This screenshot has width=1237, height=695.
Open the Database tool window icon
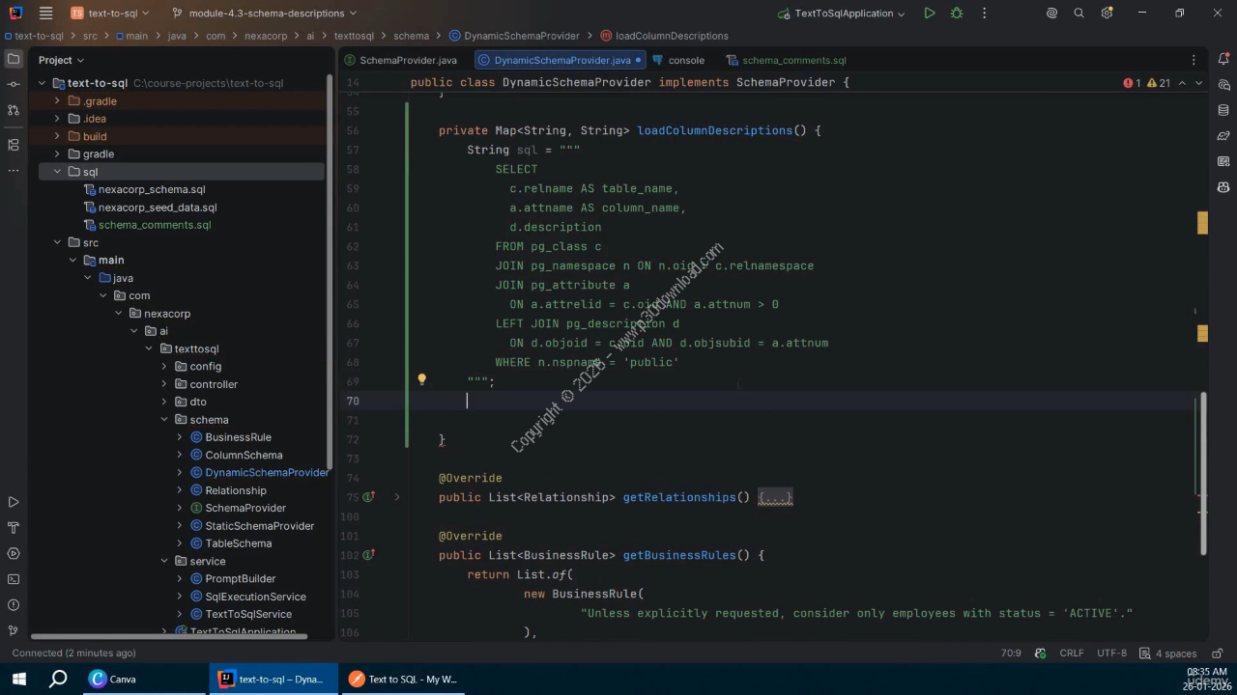(1223, 111)
